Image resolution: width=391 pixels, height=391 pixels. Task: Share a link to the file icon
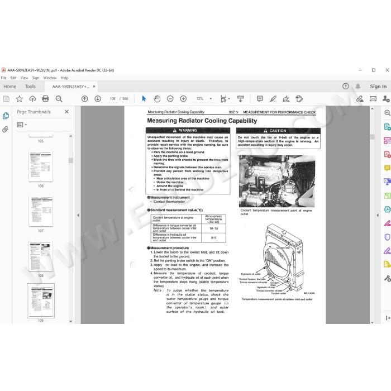tap(360, 99)
